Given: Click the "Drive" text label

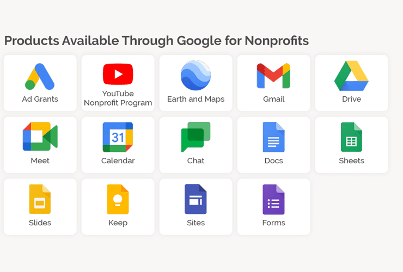Looking at the screenshot, I should [352, 99].
